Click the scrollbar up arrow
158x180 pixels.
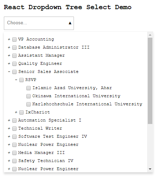[x=150, y=35]
